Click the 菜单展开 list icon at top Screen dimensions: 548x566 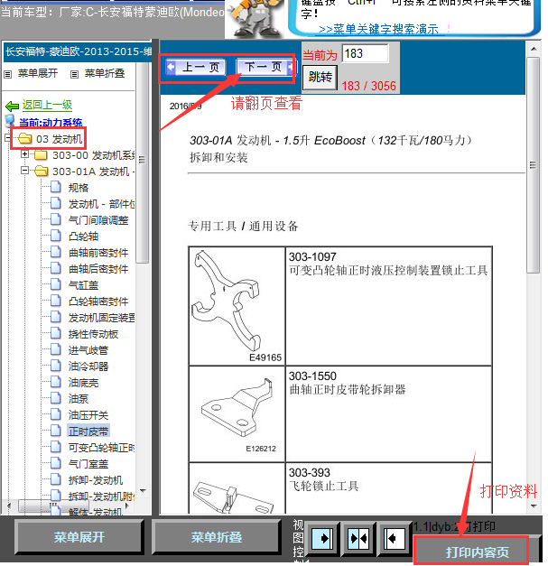click(x=8, y=74)
